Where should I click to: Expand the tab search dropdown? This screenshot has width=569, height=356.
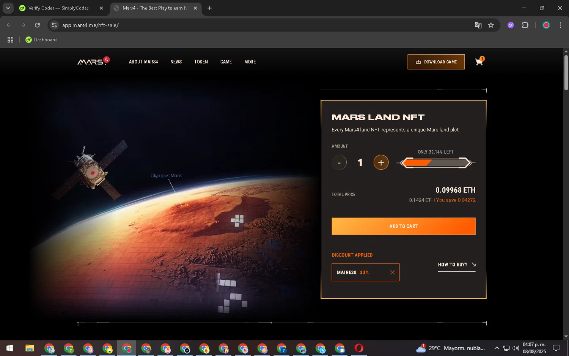8,8
